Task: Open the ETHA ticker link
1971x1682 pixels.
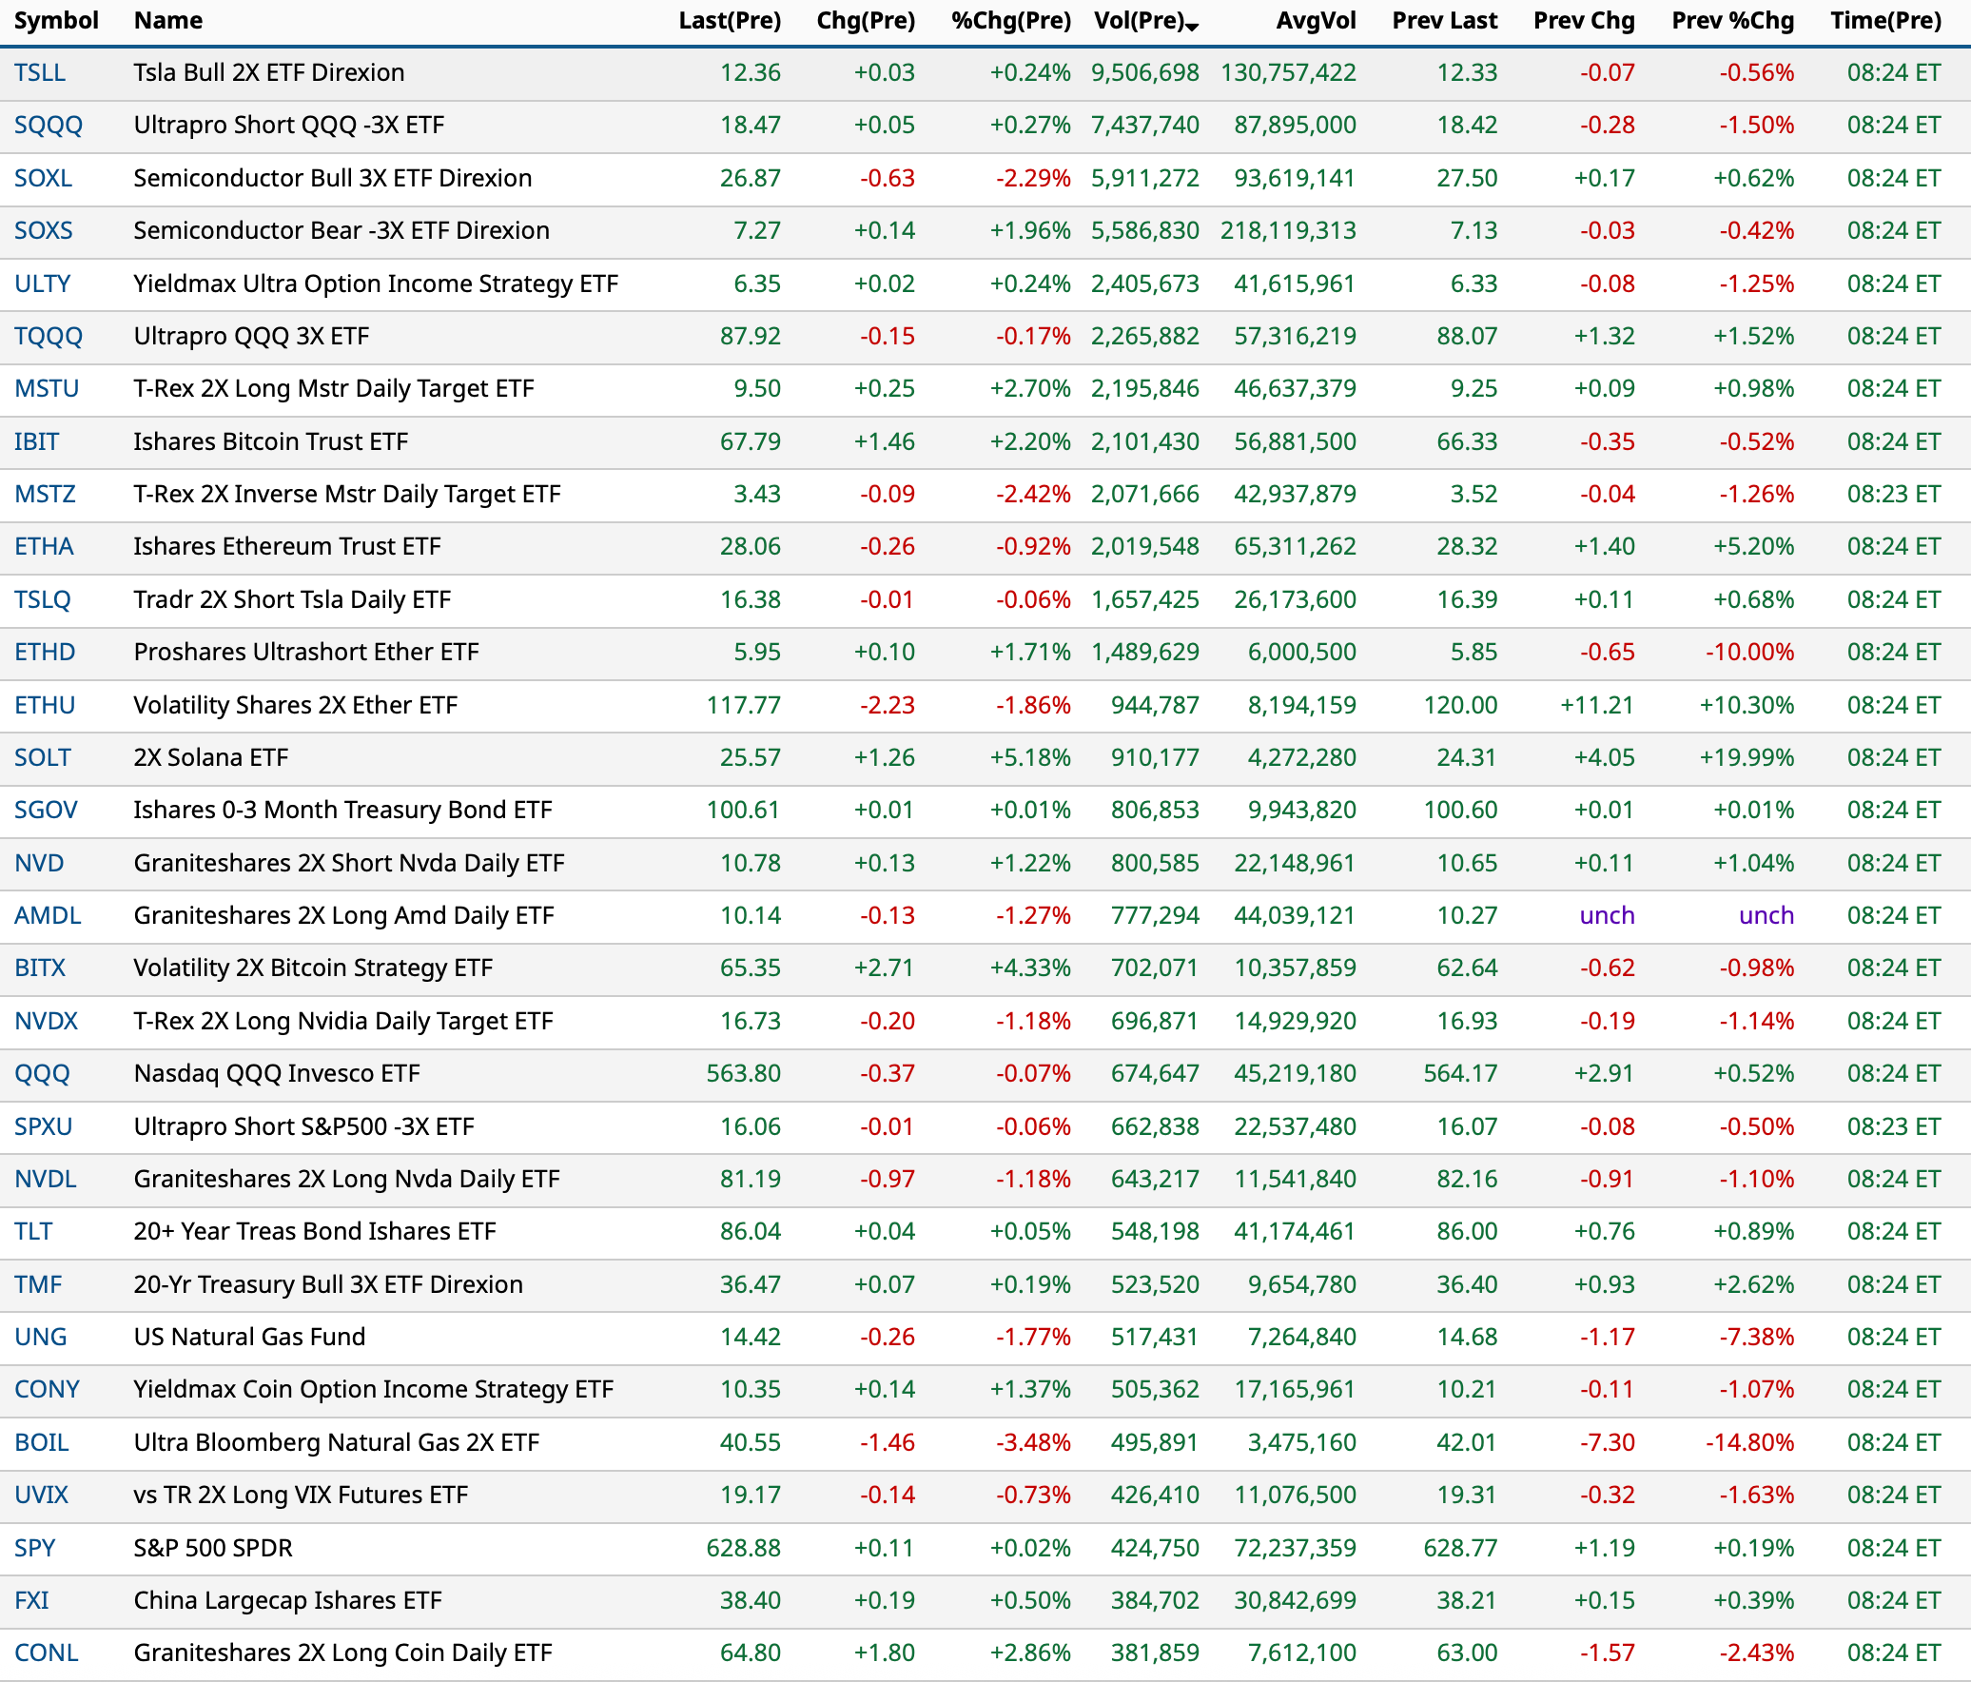Action: (44, 547)
